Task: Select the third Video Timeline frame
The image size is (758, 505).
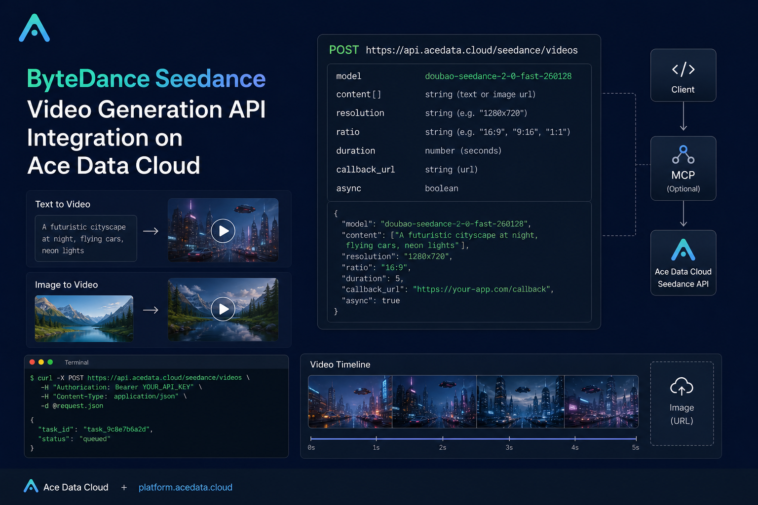Action: [520, 401]
